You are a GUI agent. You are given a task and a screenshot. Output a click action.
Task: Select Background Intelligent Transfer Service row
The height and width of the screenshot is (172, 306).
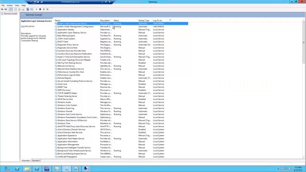click(x=121, y=148)
